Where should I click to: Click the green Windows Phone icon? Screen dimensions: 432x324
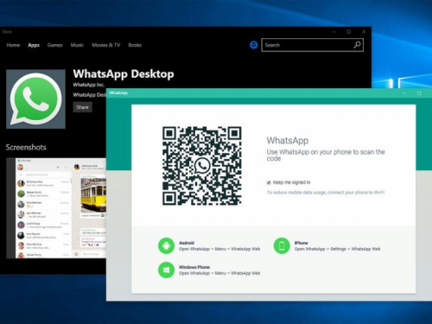[167, 270]
